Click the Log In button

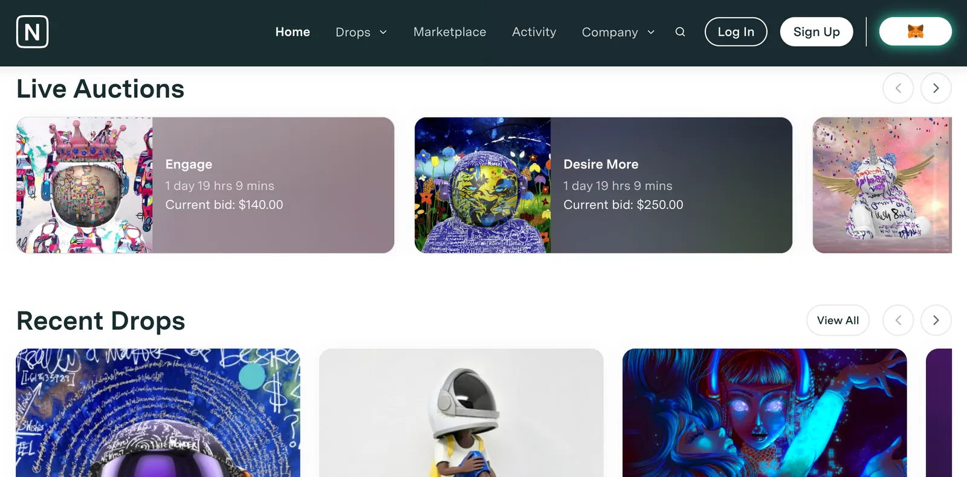pyautogui.click(x=736, y=32)
